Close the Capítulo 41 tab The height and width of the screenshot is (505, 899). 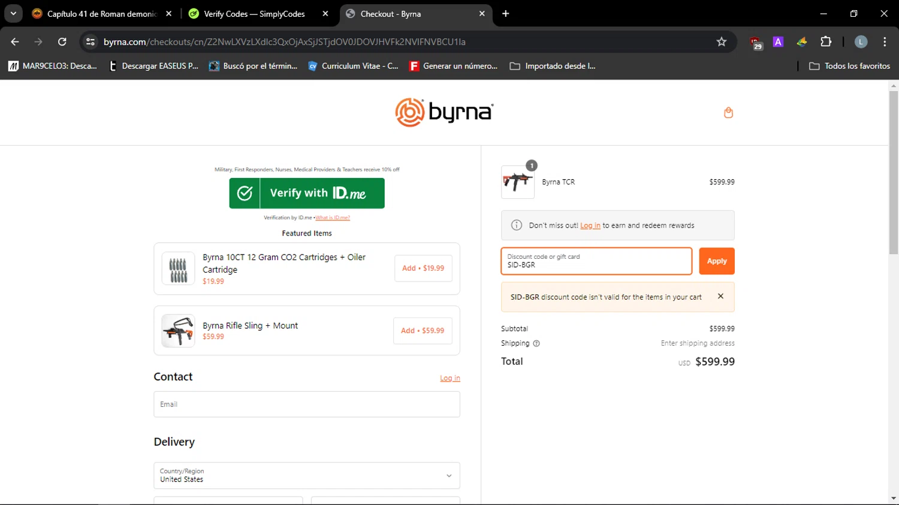coord(169,14)
